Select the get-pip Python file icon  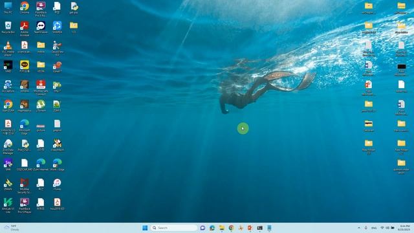click(74, 8)
